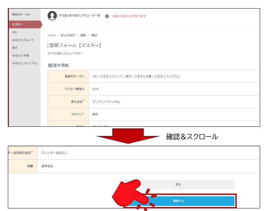Click the 基本情報 section icon
Viewport: 264px width, 211px height.
pyautogui.click(x=50, y=66)
